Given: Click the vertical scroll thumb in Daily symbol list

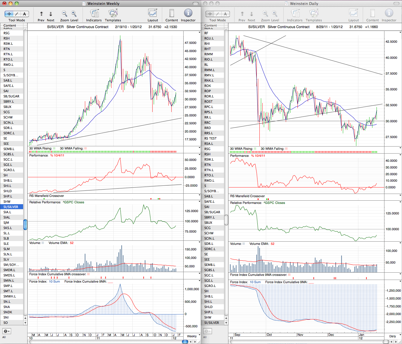Looking at the screenshot, I should coord(226,220).
